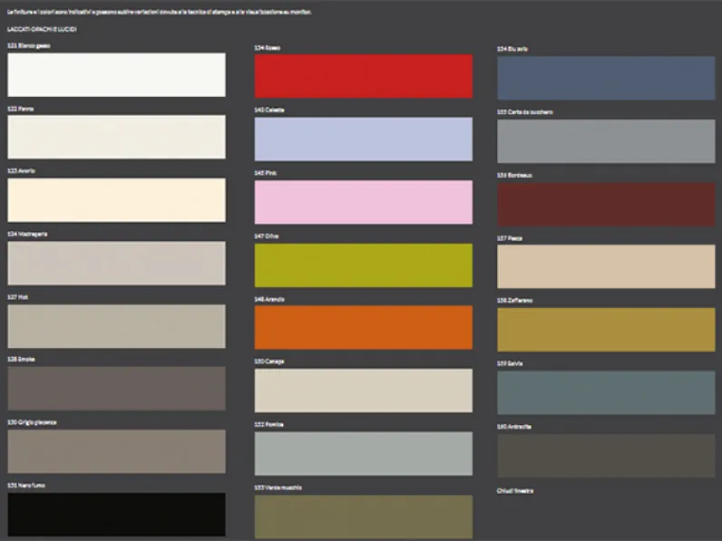Pick the 153 Verde muschio swatch
Screen dimensions: 722x541
point(364,517)
